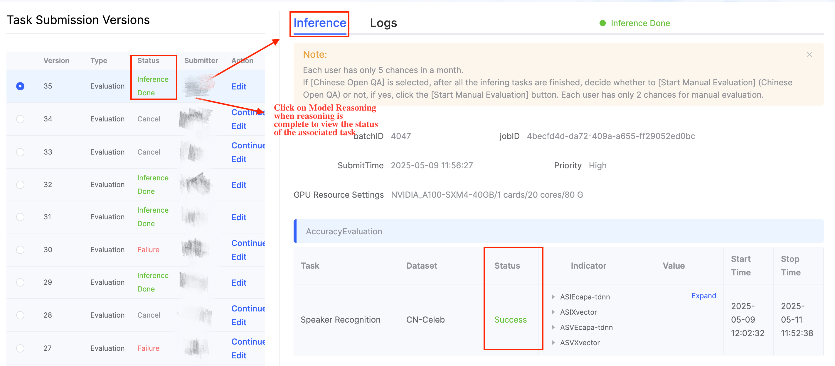
Task: Select version 34 radio button
Action: (20, 119)
